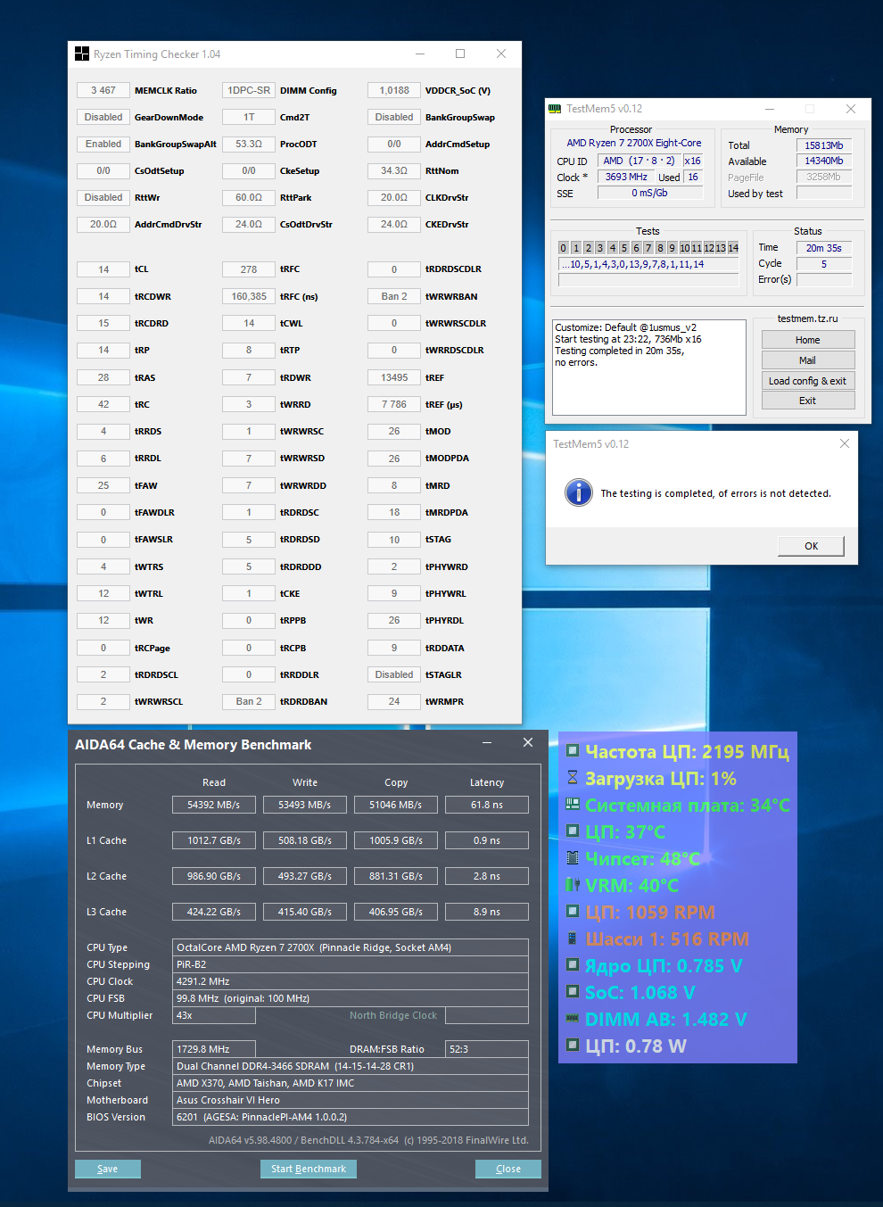
Task: Click Save in the AIDA64 benchmark window
Action: 108,1169
